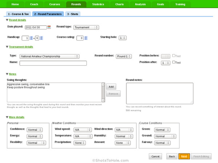Click the Cancel button
The image size is (218, 163).
[x=156, y=156]
